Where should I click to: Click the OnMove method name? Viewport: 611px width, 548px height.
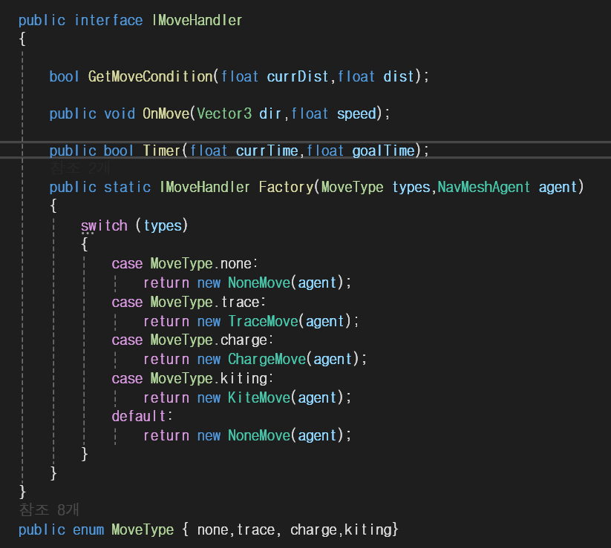[166, 113]
